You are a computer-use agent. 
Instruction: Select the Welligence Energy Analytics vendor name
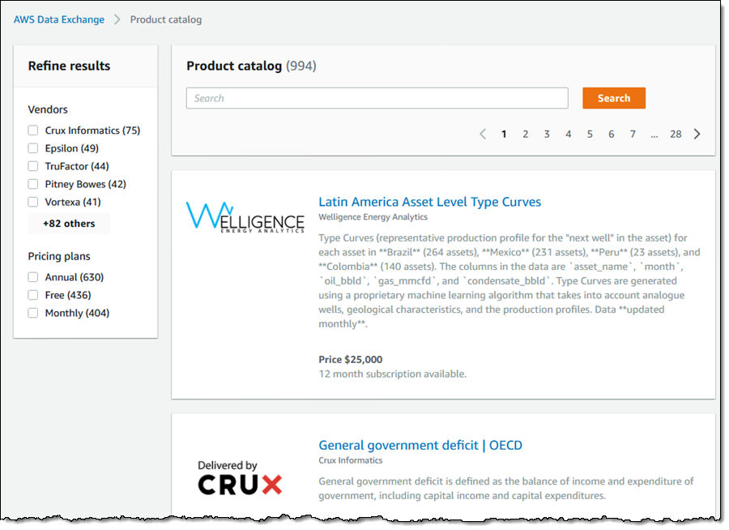[x=373, y=217]
